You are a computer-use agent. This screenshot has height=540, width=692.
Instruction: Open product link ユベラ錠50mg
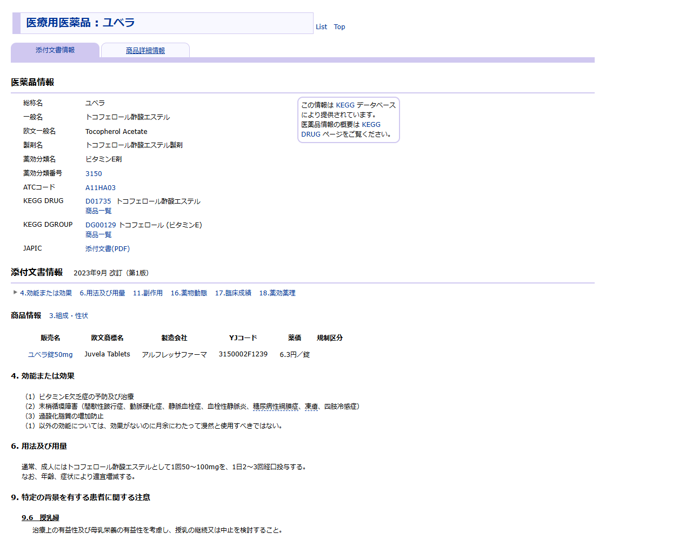coord(50,354)
